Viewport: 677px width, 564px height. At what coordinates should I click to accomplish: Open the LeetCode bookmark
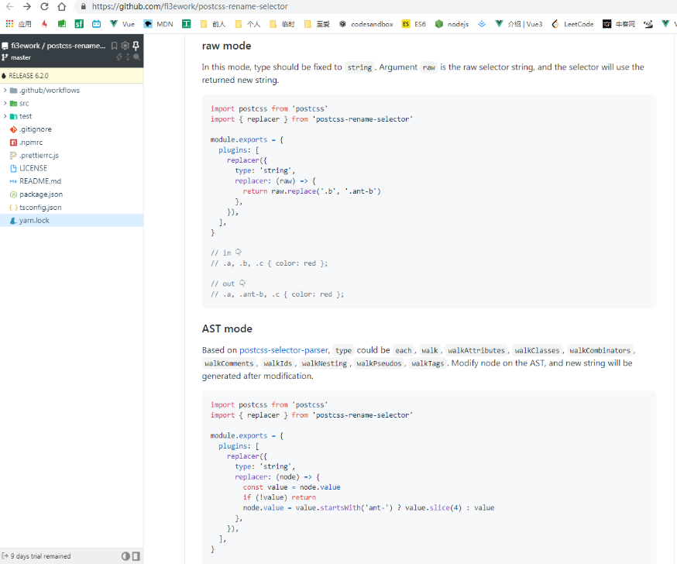click(572, 24)
